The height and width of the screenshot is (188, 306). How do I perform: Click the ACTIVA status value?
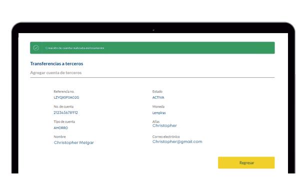click(158, 97)
